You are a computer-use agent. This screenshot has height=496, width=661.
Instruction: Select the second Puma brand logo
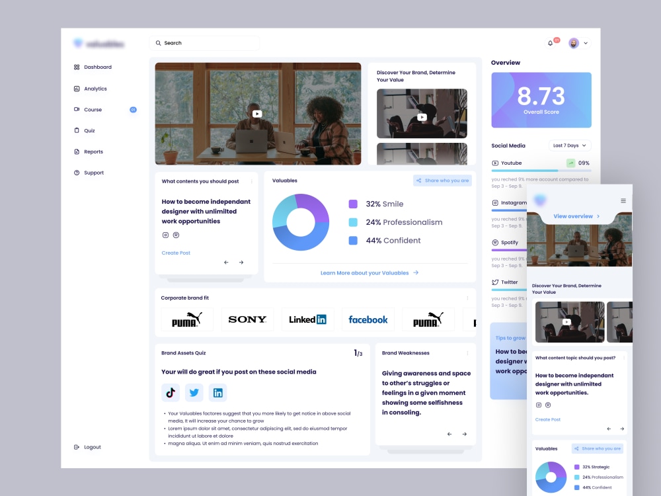428,319
